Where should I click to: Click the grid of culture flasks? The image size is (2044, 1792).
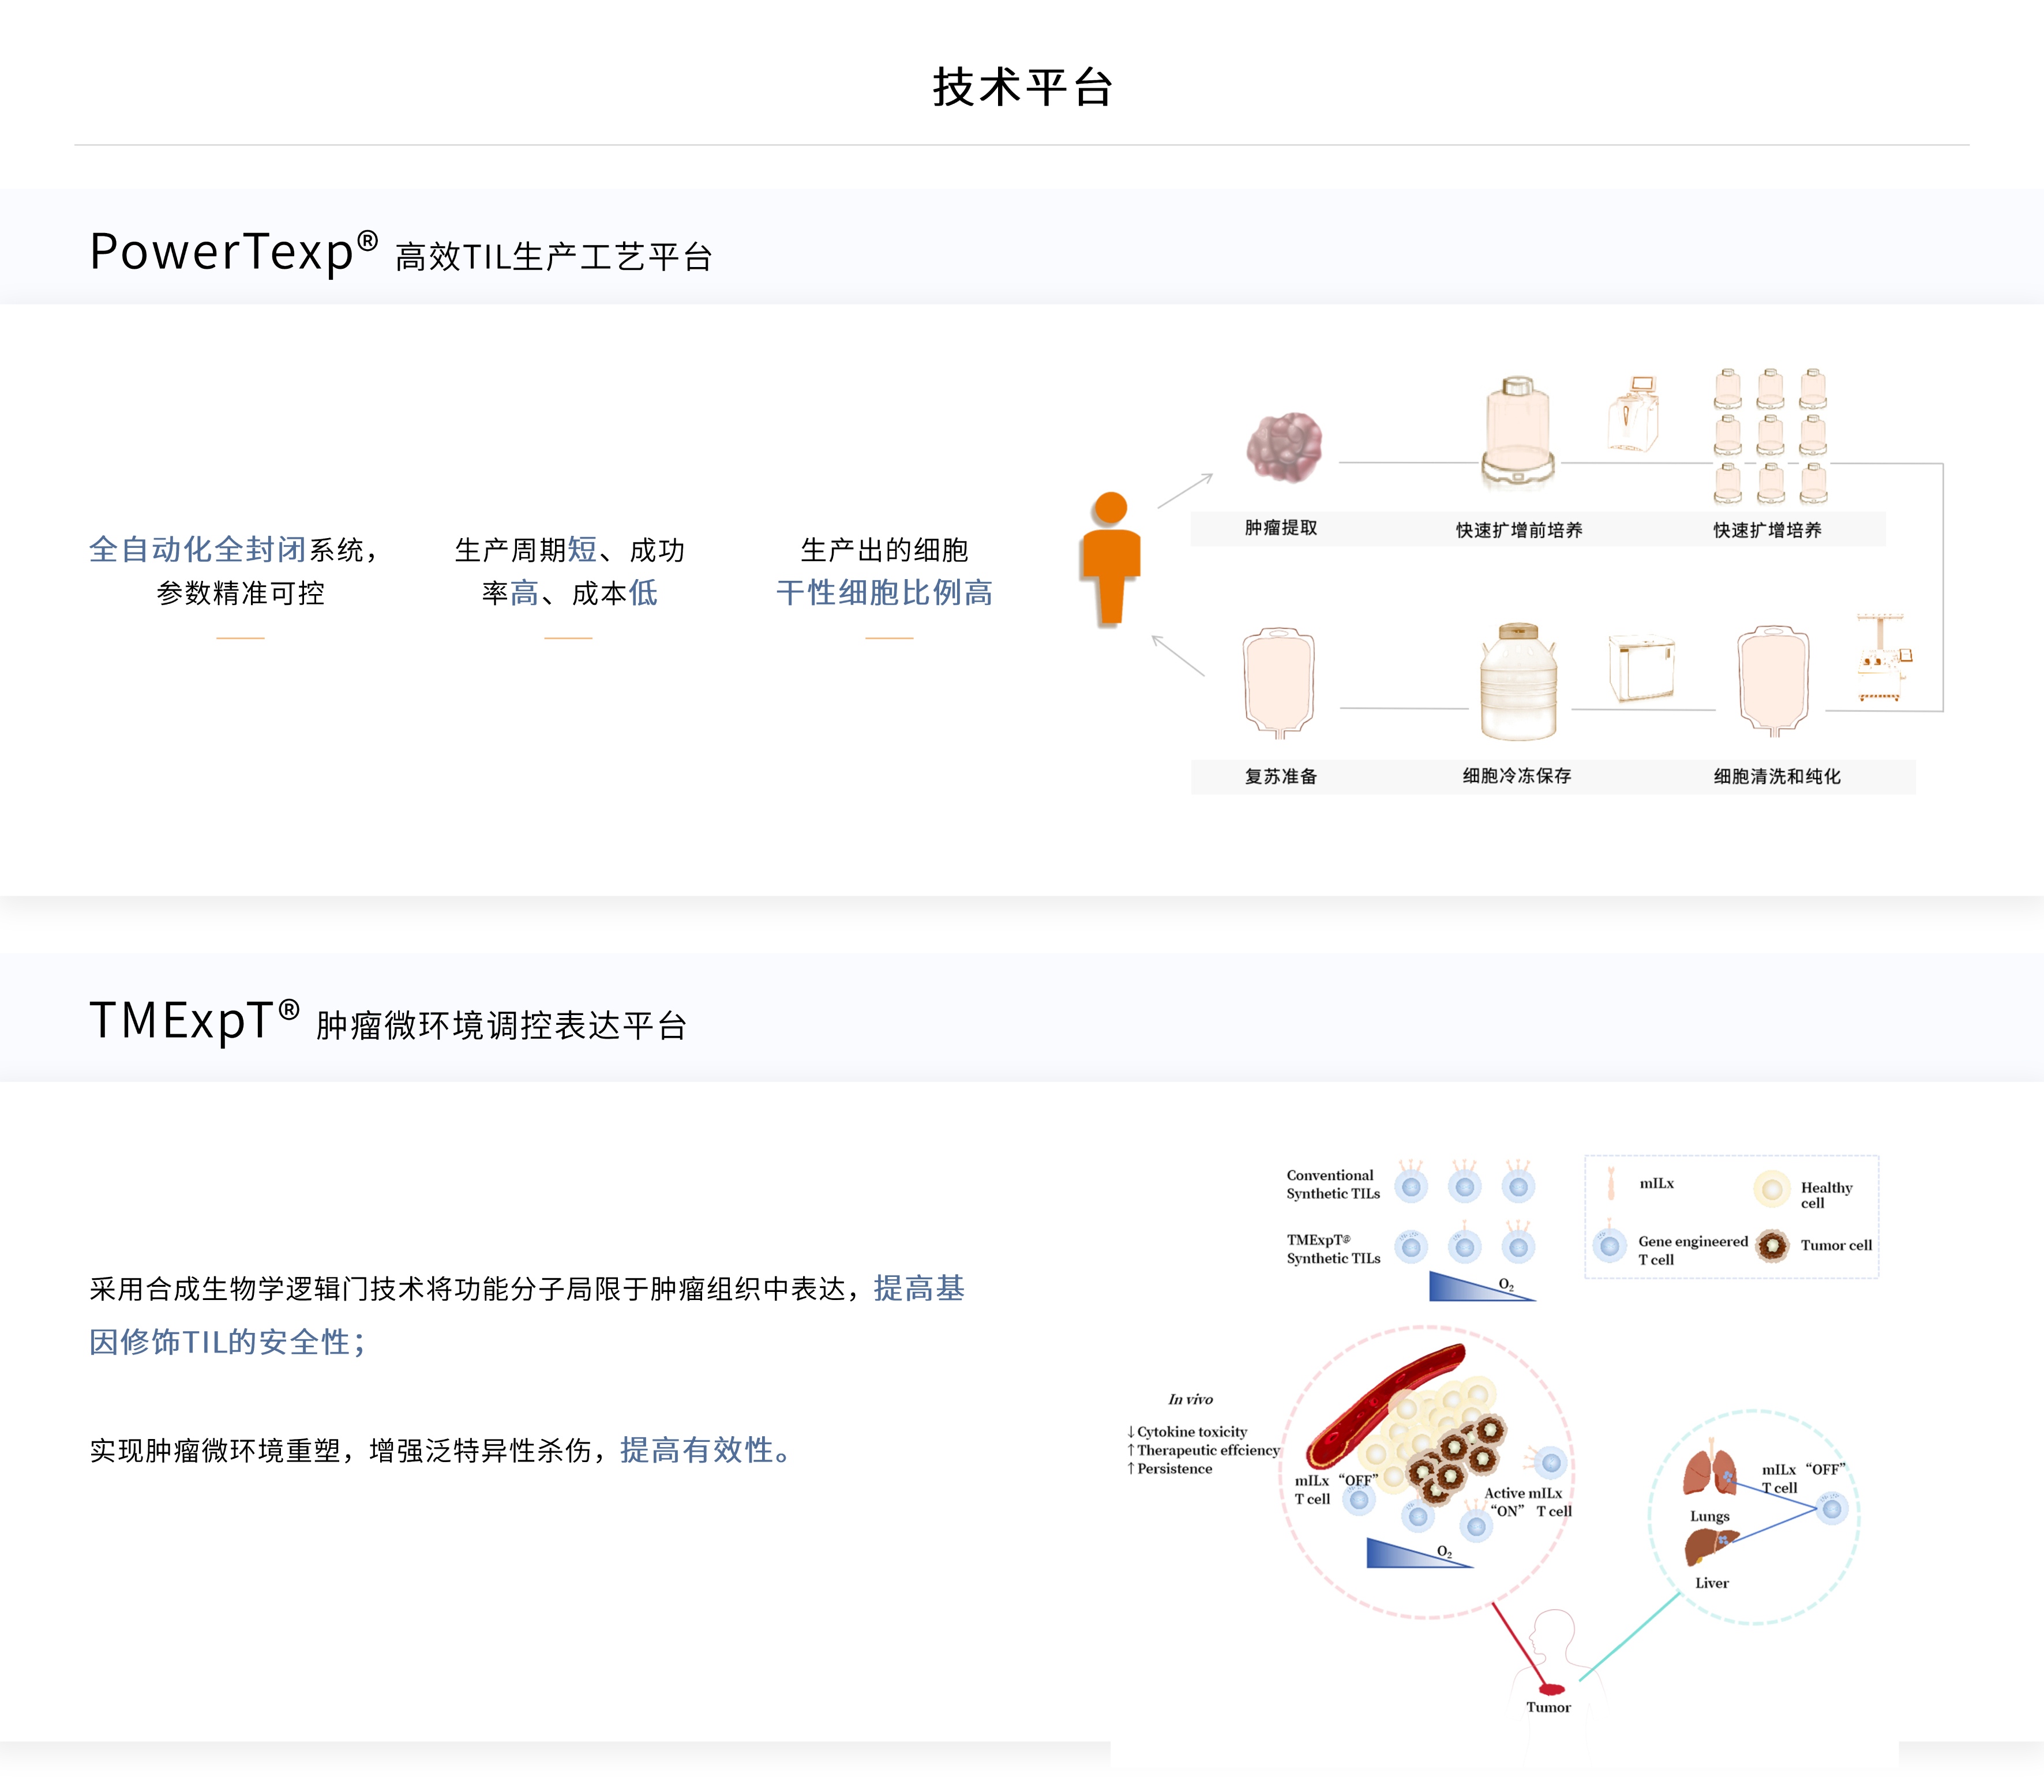click(1770, 435)
